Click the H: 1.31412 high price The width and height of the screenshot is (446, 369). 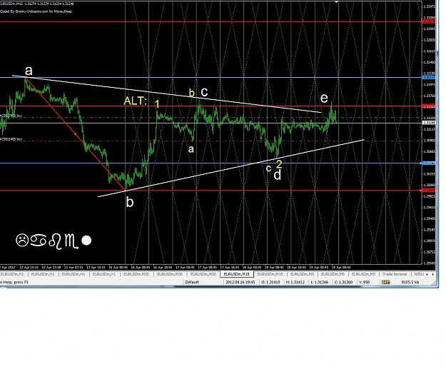(295, 282)
